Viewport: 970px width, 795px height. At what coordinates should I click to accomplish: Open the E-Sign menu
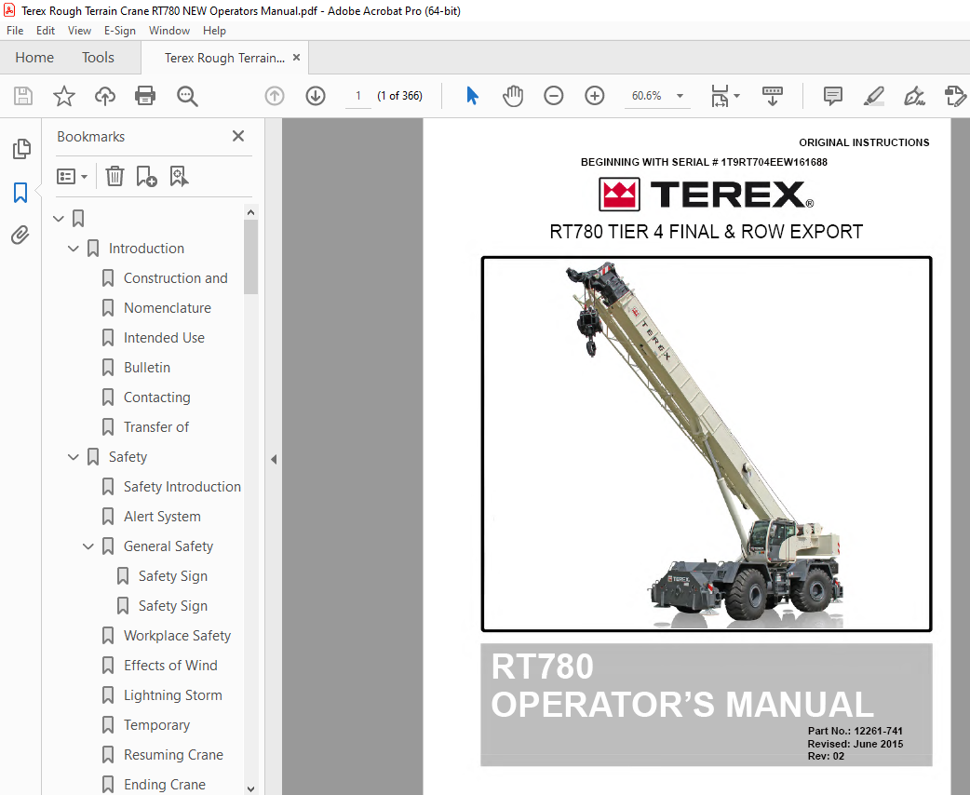click(x=119, y=31)
